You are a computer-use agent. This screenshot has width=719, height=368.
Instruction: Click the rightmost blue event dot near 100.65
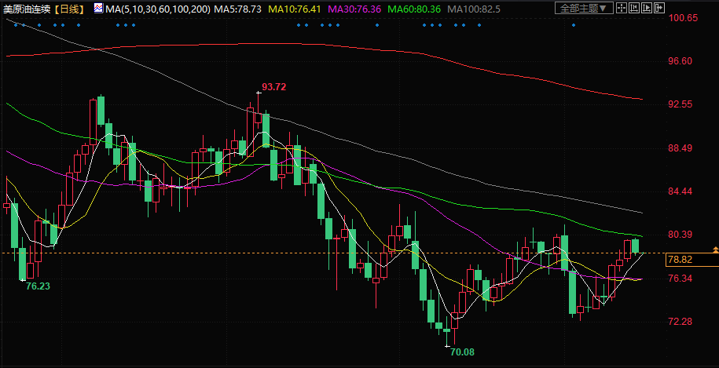point(574,24)
